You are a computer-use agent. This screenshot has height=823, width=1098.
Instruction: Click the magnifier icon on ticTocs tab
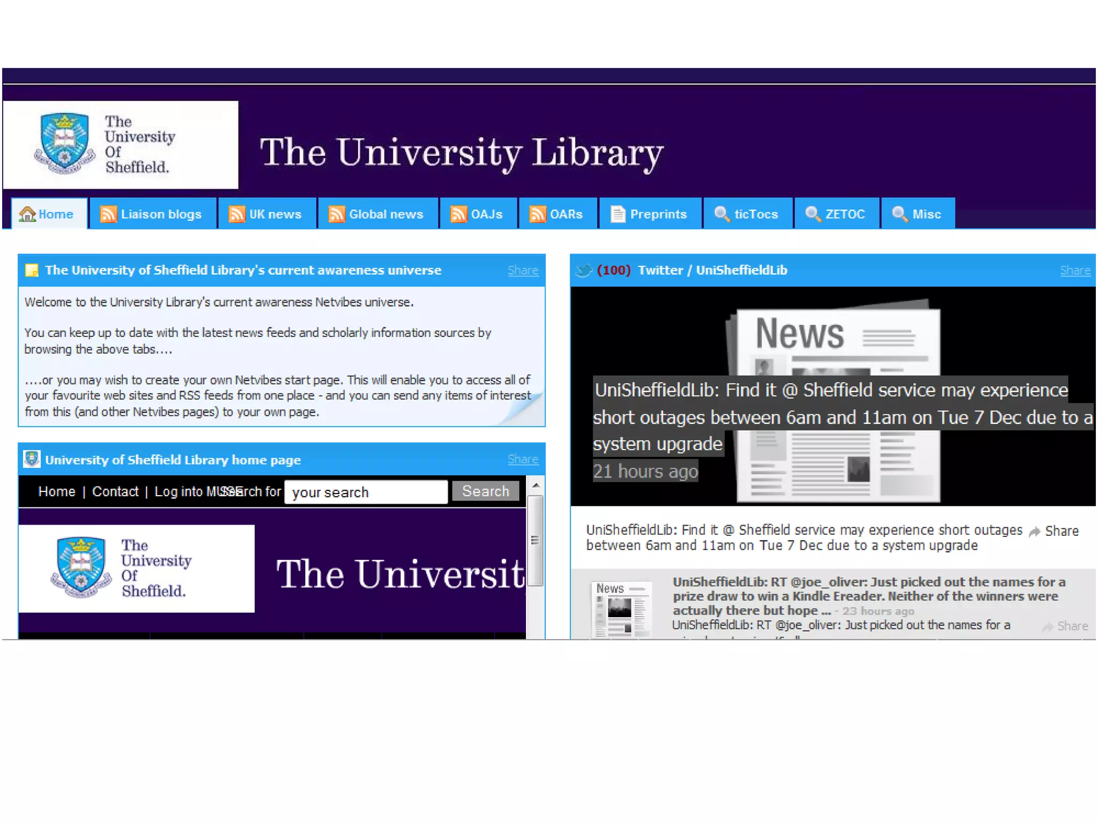(x=722, y=214)
